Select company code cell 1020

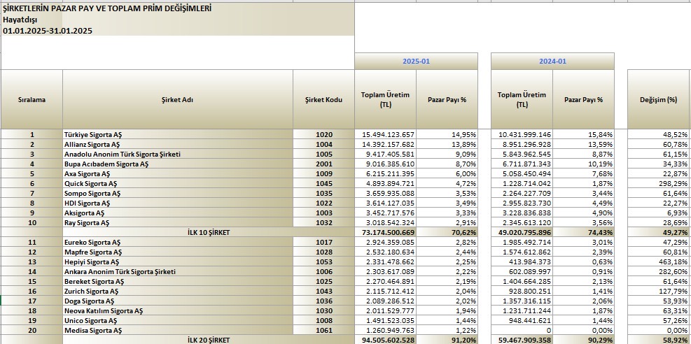[323, 135]
